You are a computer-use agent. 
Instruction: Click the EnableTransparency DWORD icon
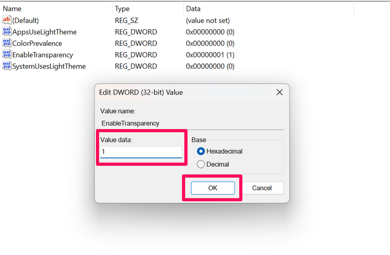(7, 55)
